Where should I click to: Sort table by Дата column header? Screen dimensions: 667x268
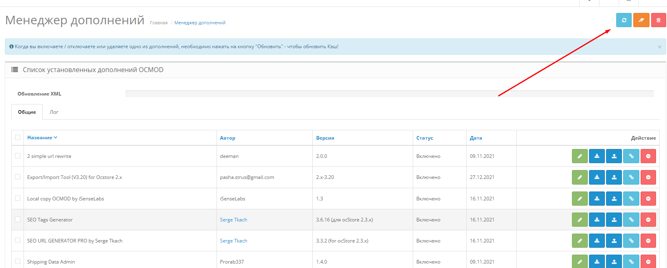[476, 138]
